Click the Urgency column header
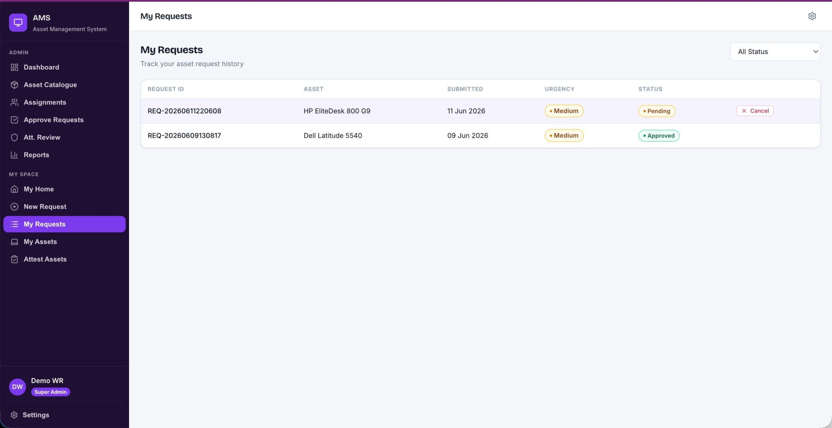Image resolution: width=832 pixels, height=428 pixels. [560, 89]
